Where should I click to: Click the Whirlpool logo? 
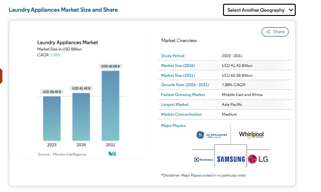point(251,135)
